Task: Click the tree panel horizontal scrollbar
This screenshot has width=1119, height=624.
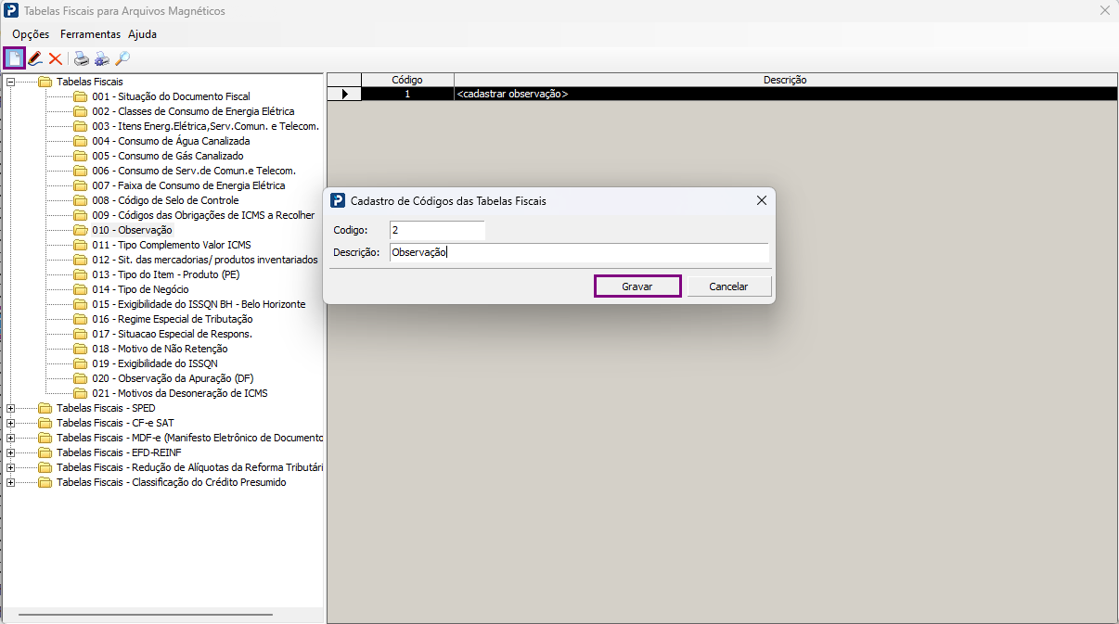Action: pos(145,615)
